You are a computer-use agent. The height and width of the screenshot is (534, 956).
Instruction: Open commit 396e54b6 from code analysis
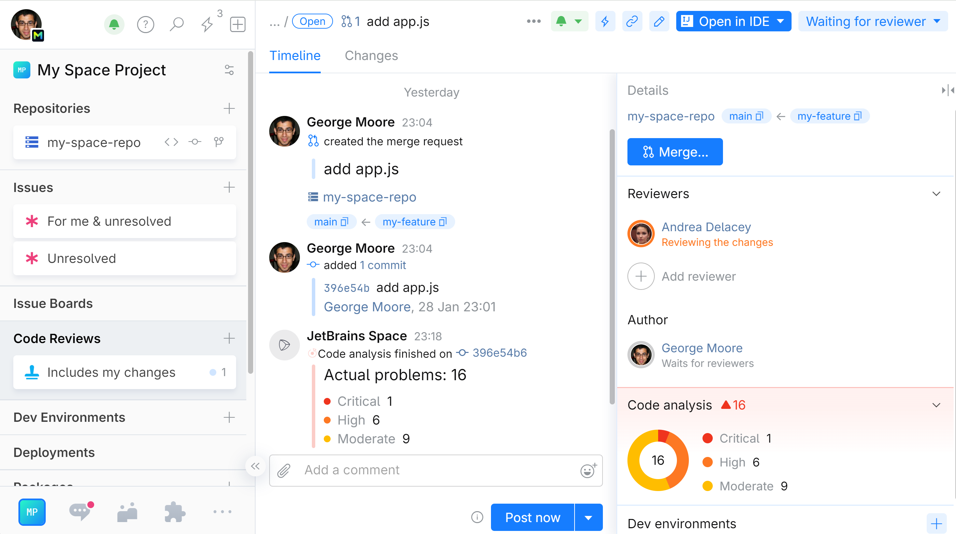click(499, 353)
